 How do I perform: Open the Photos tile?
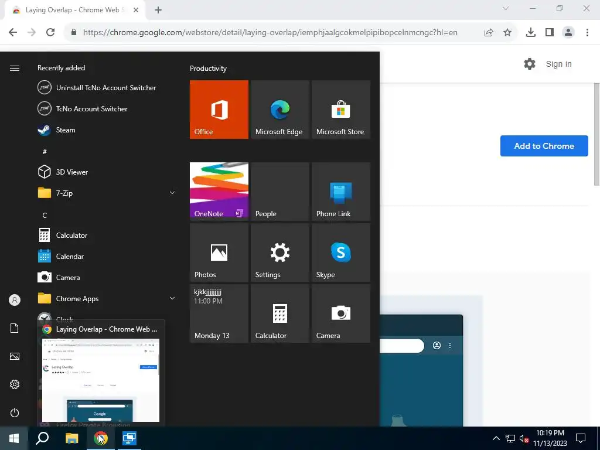point(219,253)
